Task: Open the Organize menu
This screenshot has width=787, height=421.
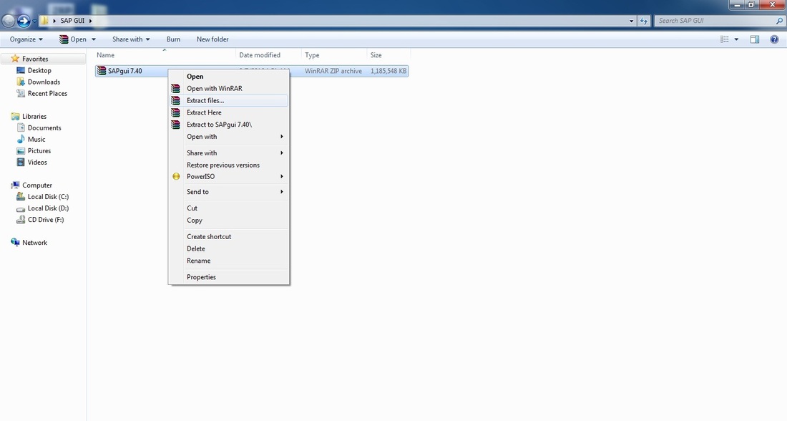Action: [26, 39]
